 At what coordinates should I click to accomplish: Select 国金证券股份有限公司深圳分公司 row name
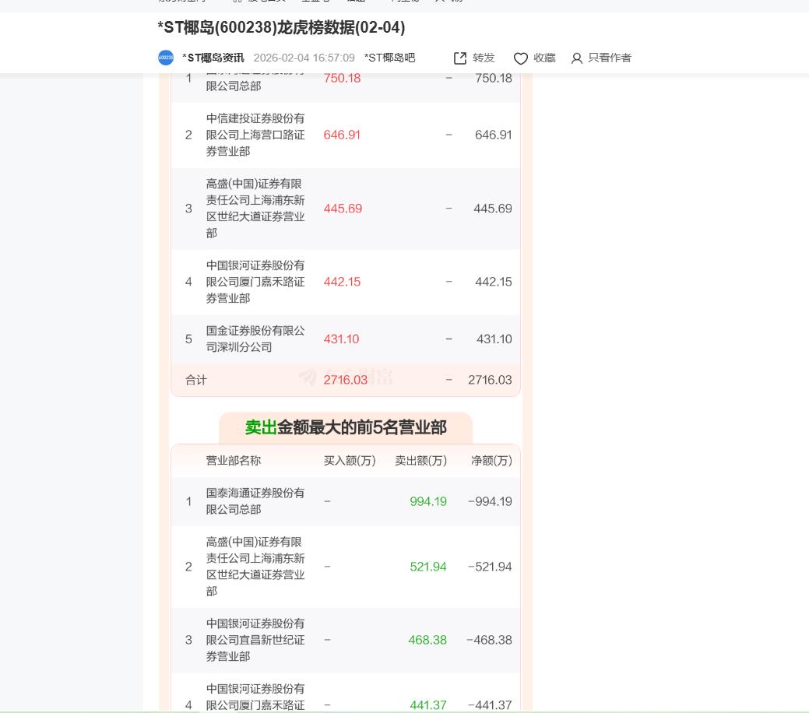[255, 339]
